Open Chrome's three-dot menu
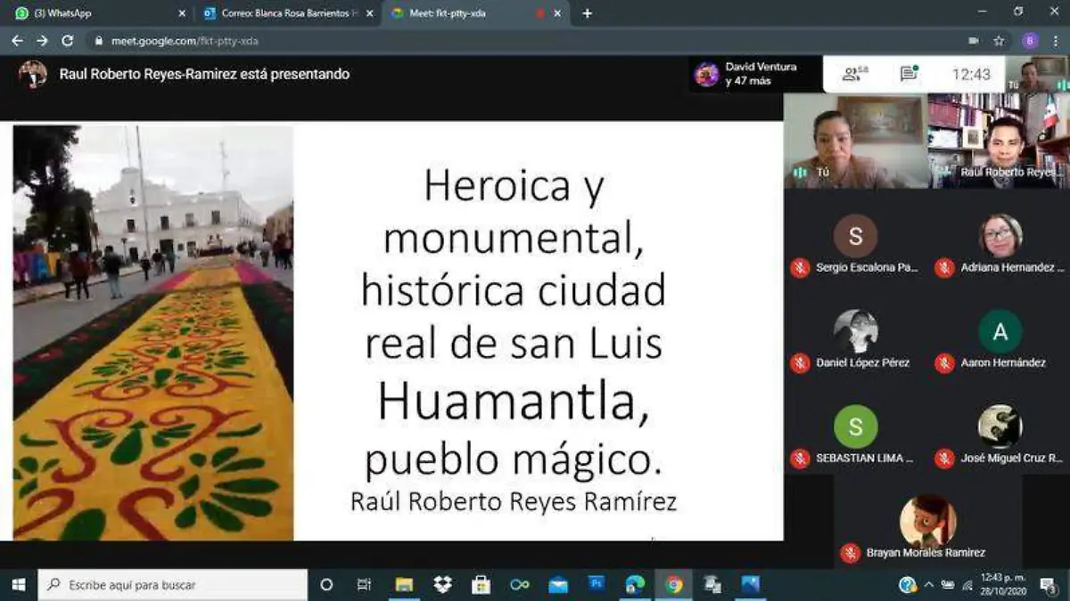This screenshot has height=601, width=1070. coord(1054,41)
